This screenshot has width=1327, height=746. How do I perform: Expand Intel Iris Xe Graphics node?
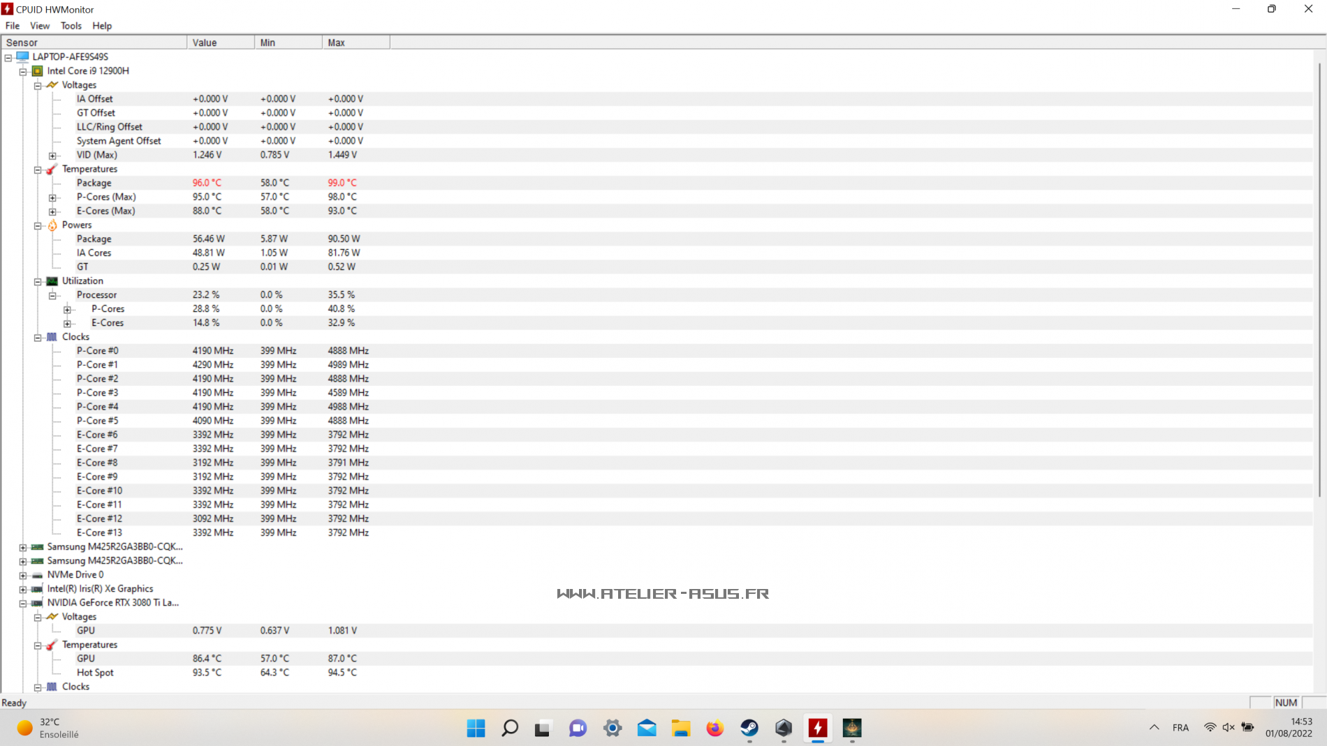tap(23, 590)
